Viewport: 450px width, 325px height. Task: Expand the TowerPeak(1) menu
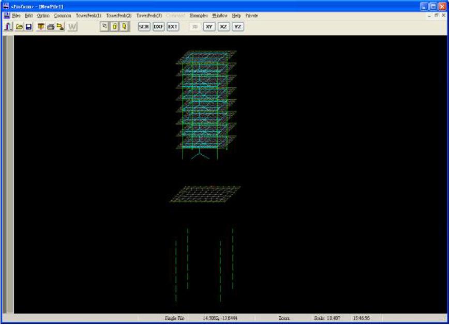click(x=88, y=16)
